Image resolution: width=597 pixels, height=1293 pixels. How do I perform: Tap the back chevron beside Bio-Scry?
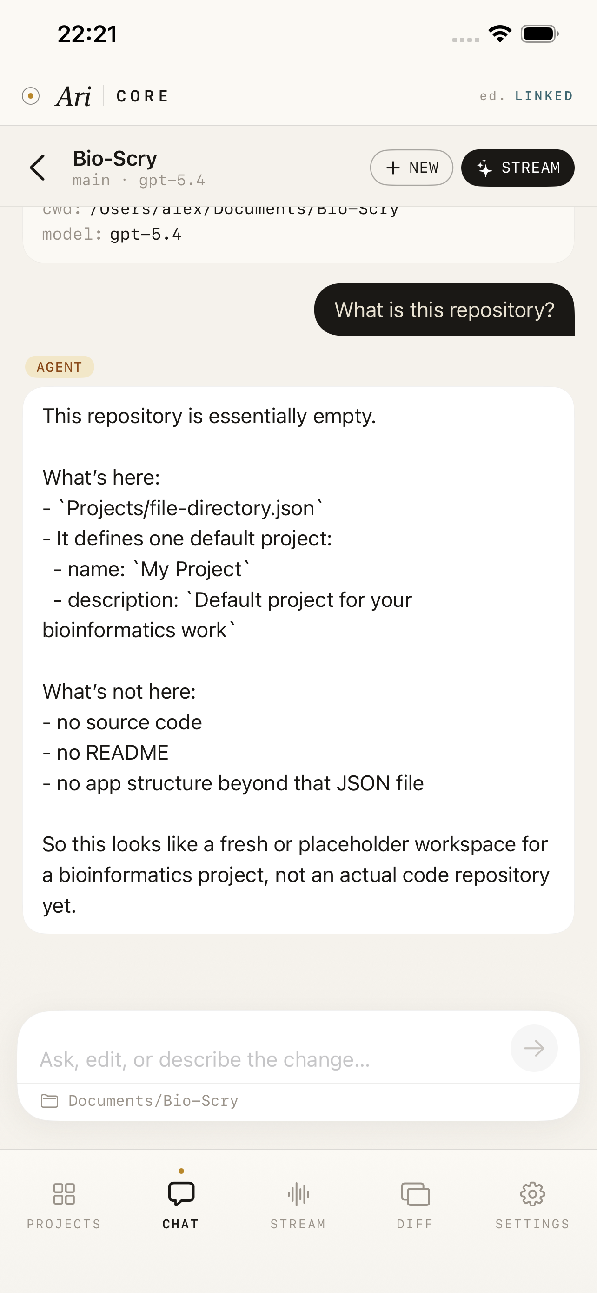[38, 168]
